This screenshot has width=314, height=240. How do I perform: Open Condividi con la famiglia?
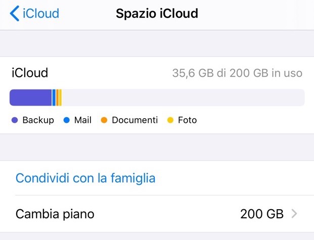(85, 178)
